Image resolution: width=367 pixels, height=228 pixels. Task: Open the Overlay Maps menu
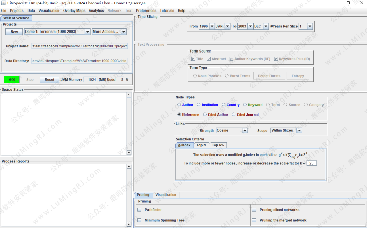pos(74,11)
